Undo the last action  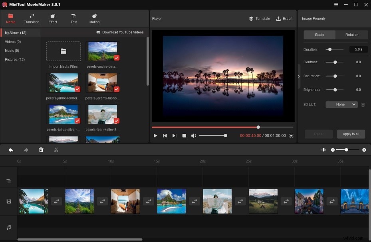(11, 150)
